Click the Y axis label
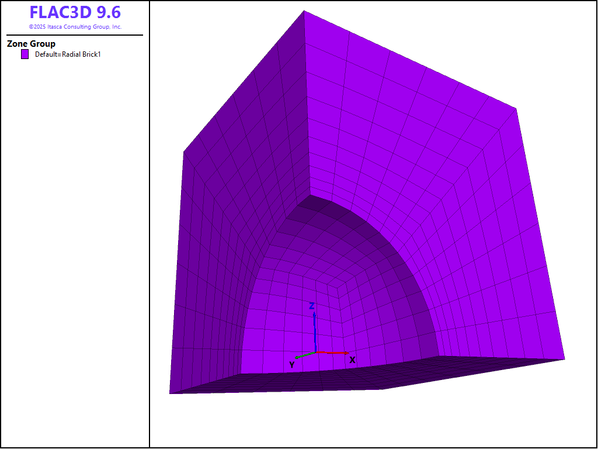Image resolution: width=598 pixels, height=449 pixels. coord(292,365)
